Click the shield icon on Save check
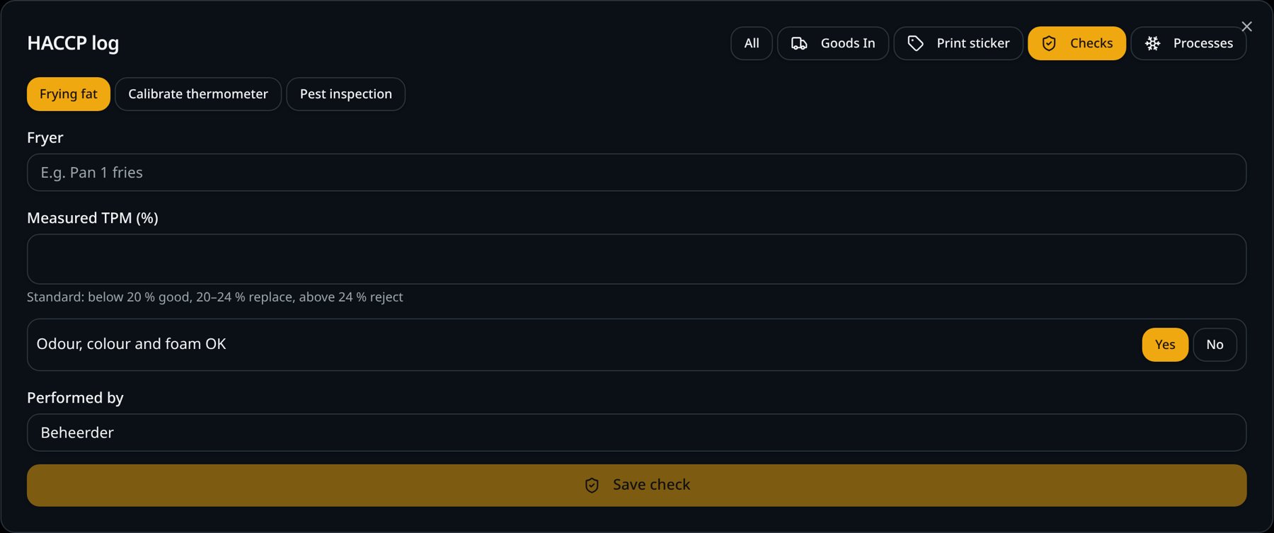1274x533 pixels. point(592,485)
